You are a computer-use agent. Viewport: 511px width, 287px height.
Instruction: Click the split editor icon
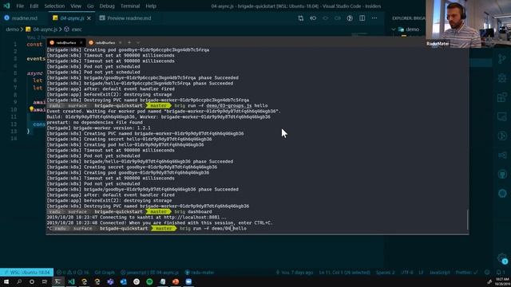coord(362,18)
